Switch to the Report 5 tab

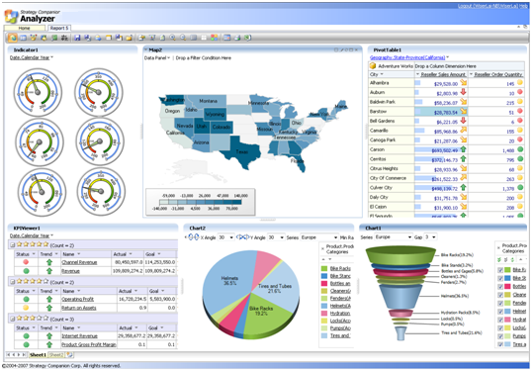click(59, 28)
